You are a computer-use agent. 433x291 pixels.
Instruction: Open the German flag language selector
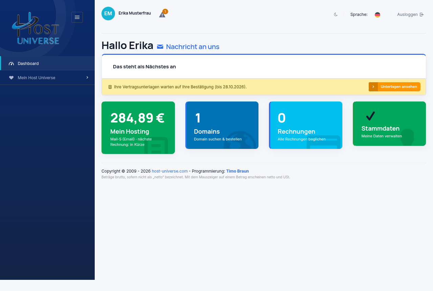coord(378,15)
